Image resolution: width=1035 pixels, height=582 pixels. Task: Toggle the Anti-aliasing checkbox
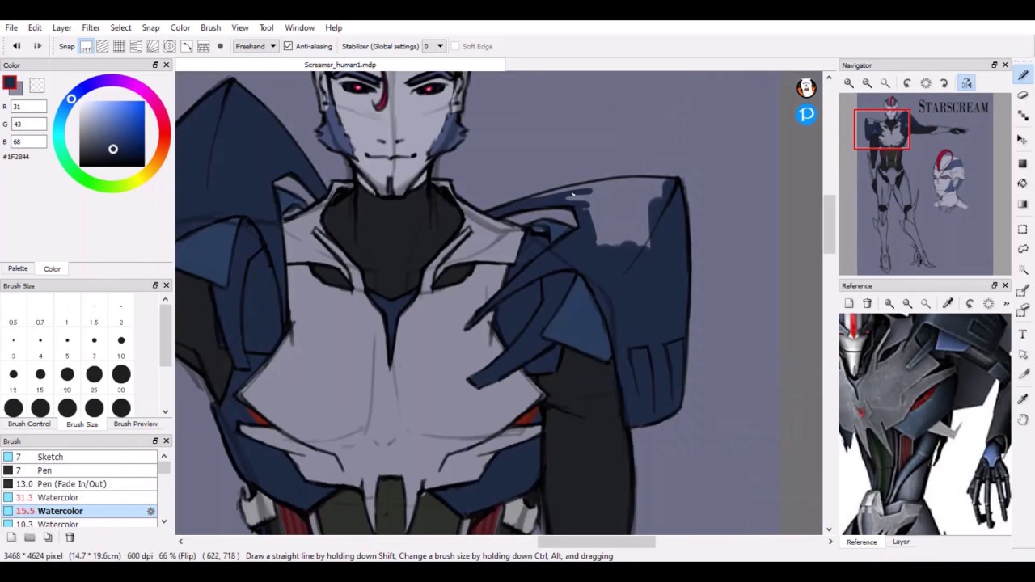click(288, 46)
